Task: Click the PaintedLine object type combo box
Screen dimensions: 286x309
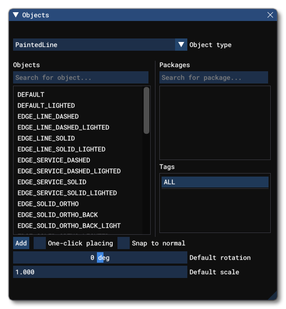Action: 94,45
